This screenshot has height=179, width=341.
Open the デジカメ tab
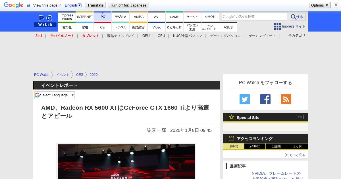[x=121, y=17]
